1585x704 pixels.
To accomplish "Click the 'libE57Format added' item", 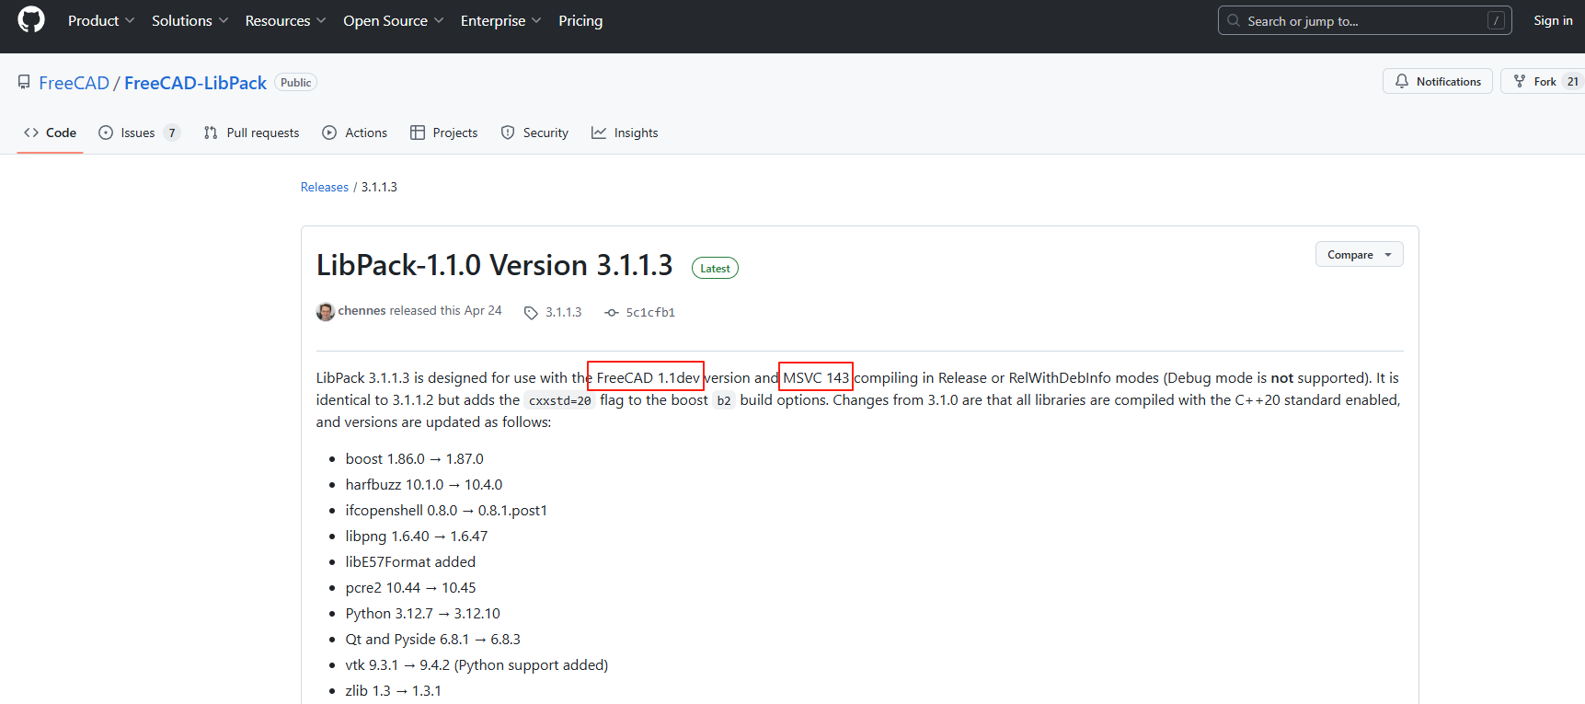I will point(410,561).
